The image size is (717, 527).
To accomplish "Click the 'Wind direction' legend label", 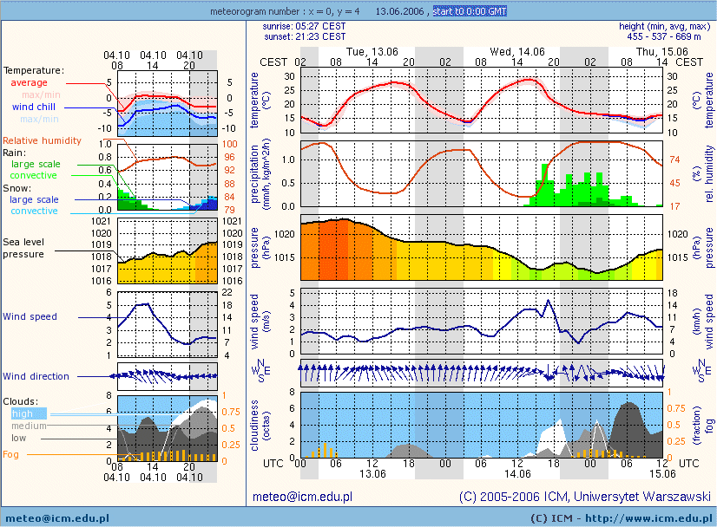I will [36, 376].
